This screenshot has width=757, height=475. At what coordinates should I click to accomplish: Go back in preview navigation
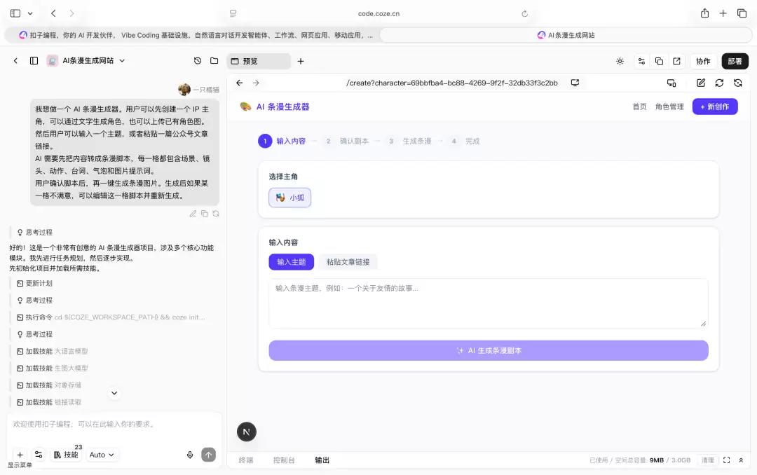pos(240,83)
